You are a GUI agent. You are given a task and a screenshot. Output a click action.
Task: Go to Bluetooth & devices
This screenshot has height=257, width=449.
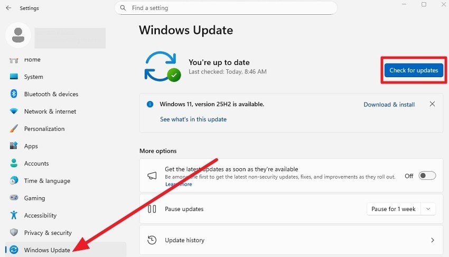click(x=51, y=94)
